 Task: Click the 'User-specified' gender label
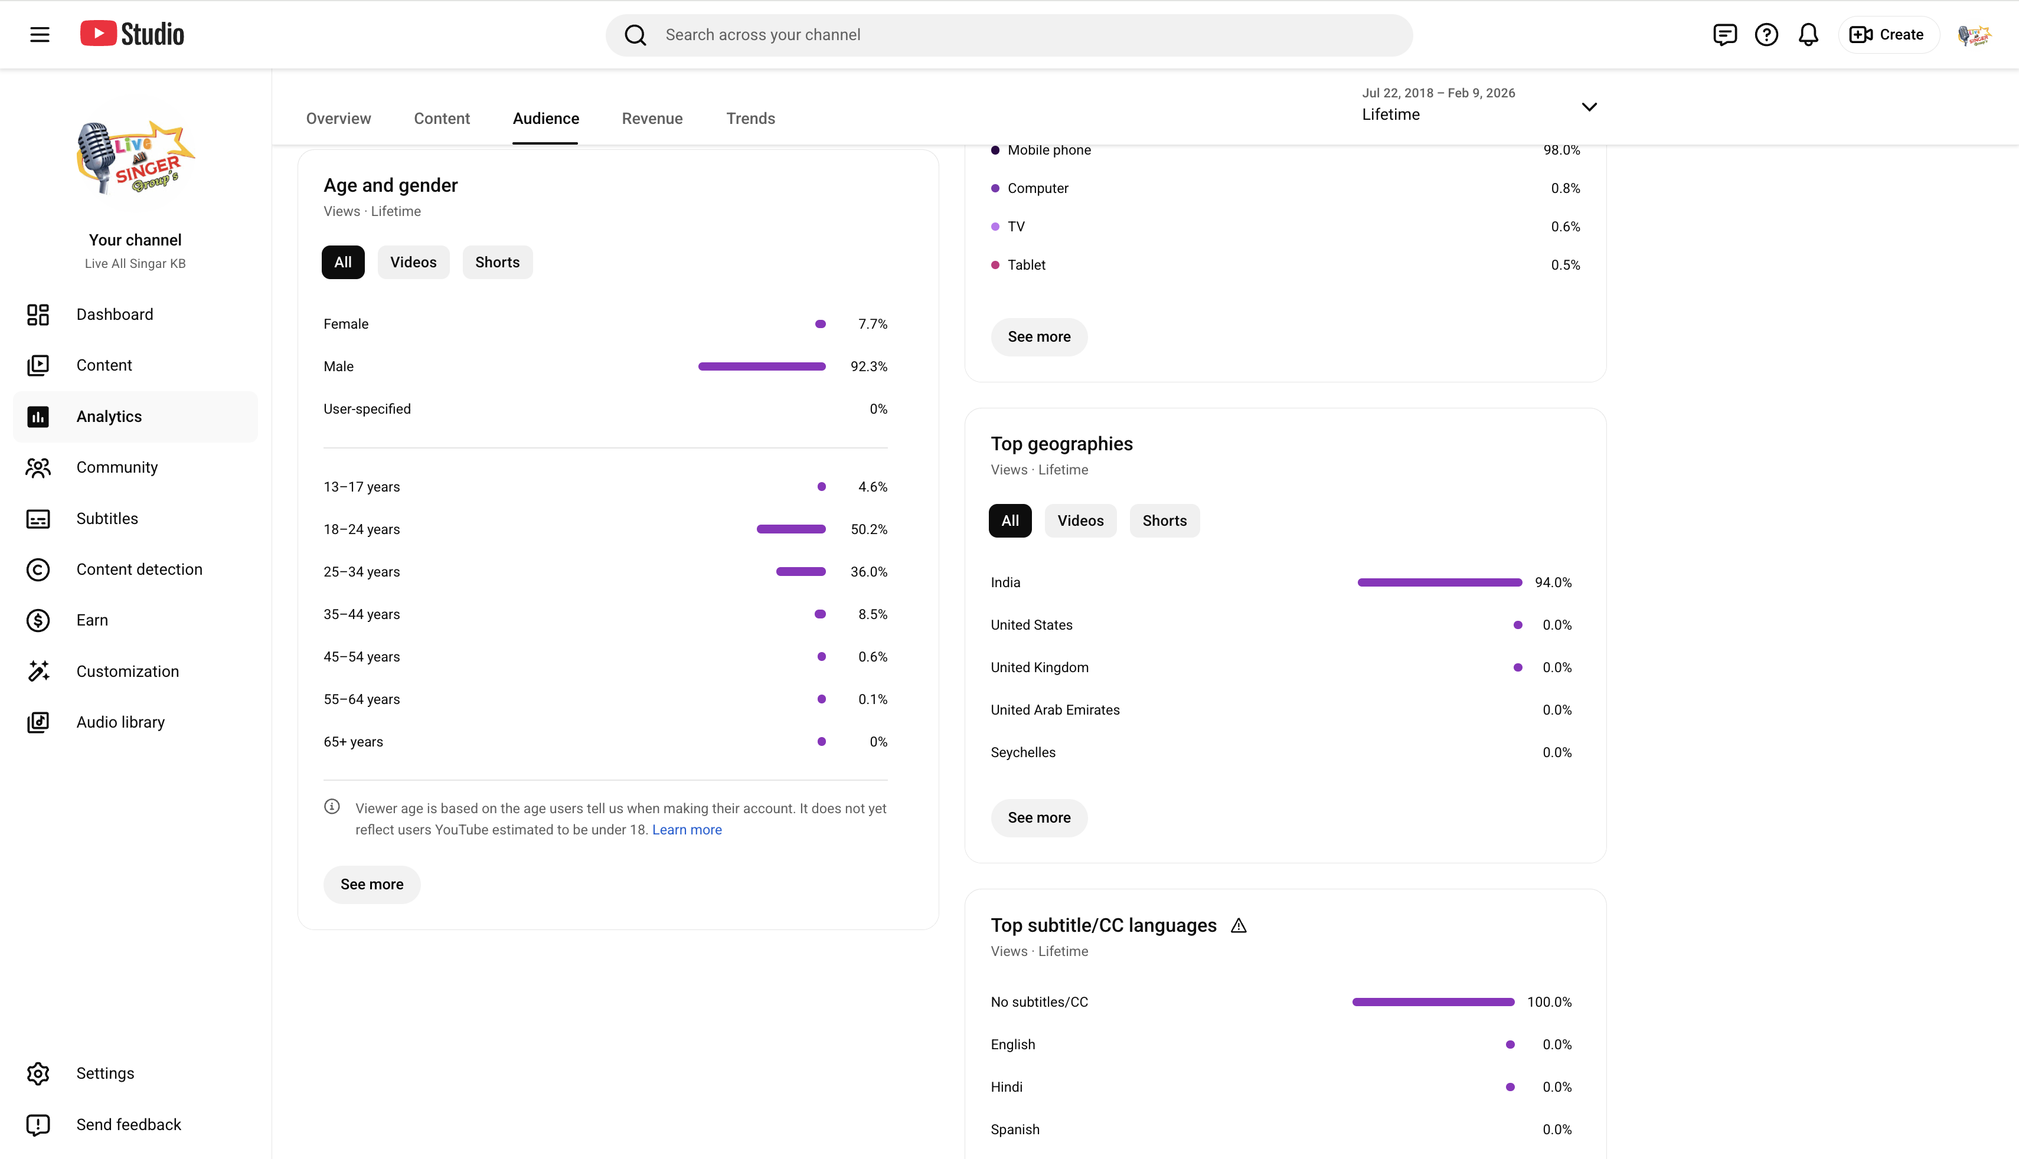[x=367, y=409]
